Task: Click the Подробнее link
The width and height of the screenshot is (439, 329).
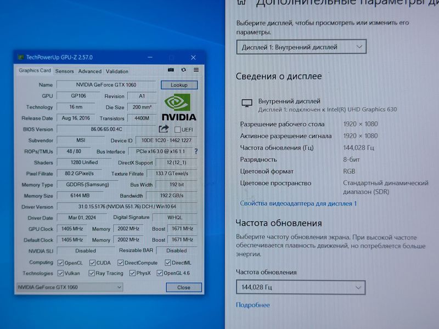Action: click(x=253, y=305)
